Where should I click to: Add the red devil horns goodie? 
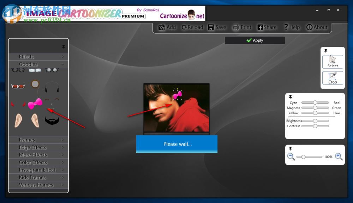[x=18, y=104]
